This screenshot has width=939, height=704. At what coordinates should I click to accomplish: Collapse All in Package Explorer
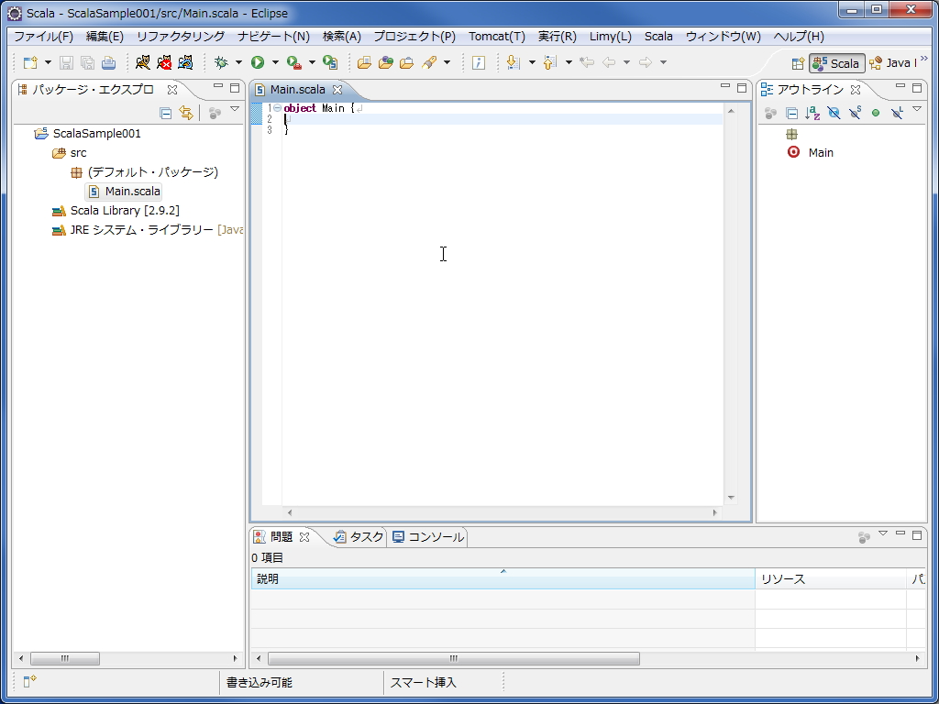pos(166,113)
